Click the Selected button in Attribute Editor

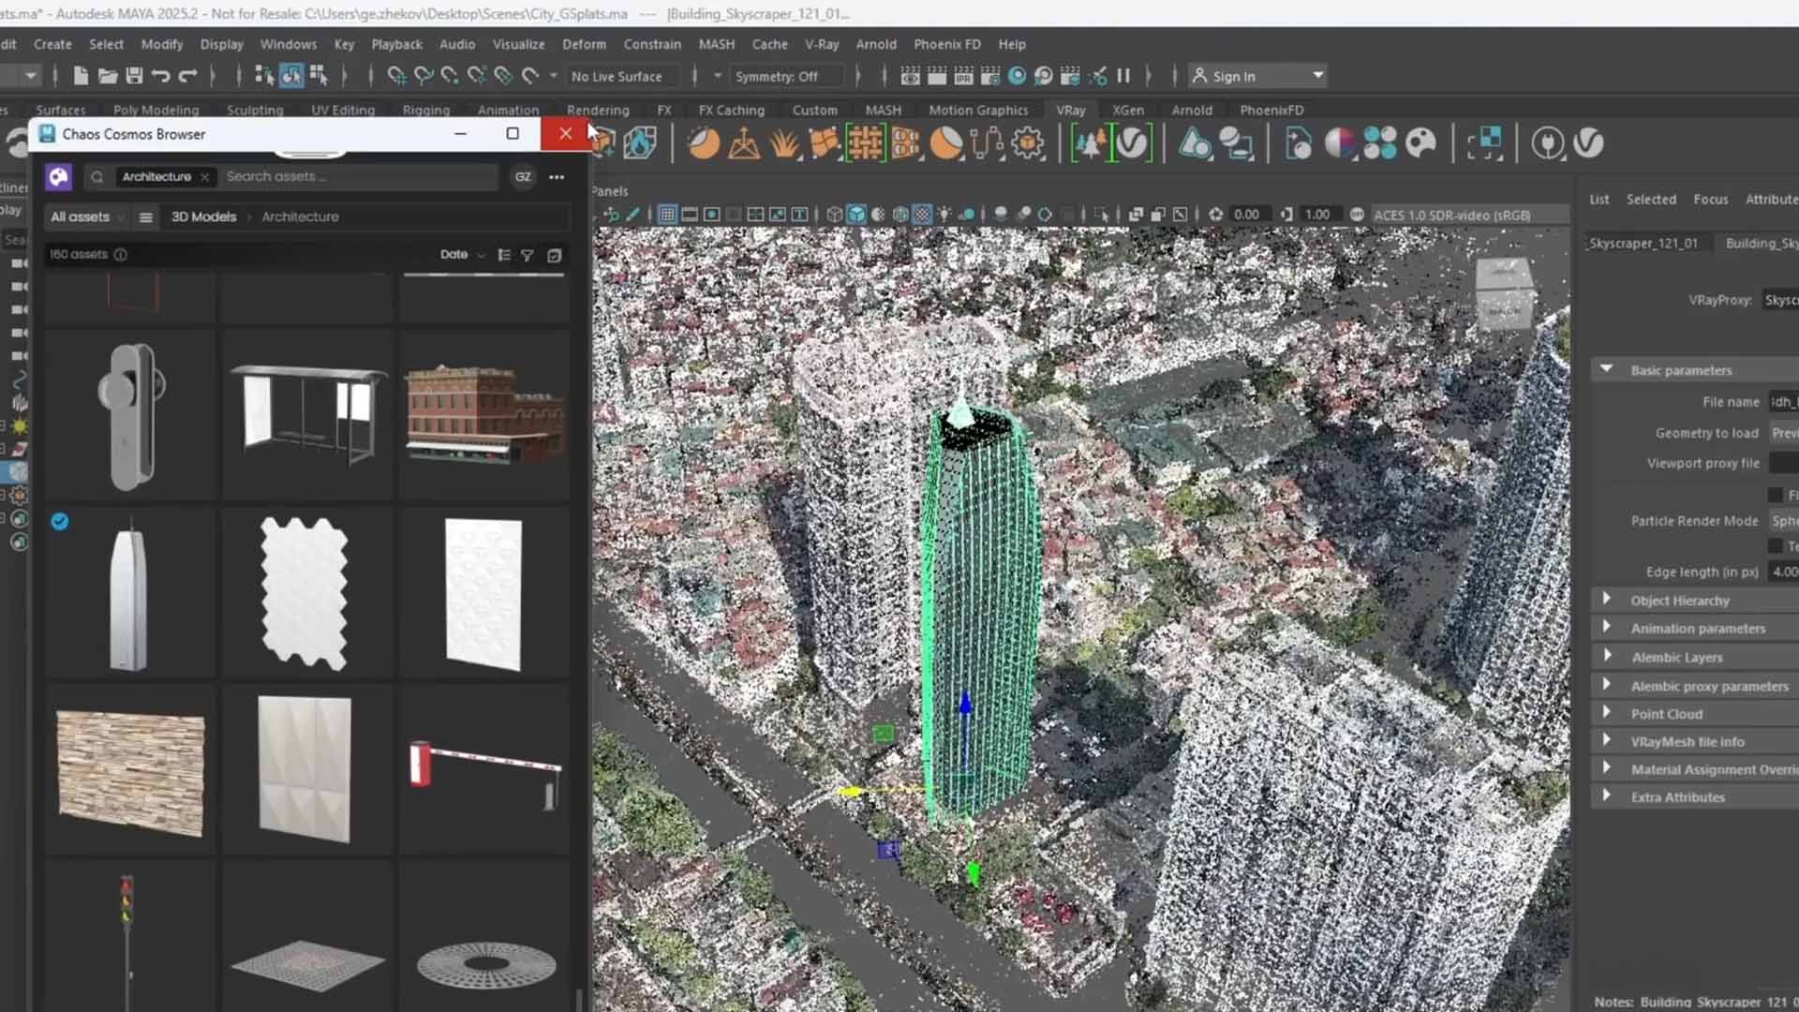click(1651, 199)
